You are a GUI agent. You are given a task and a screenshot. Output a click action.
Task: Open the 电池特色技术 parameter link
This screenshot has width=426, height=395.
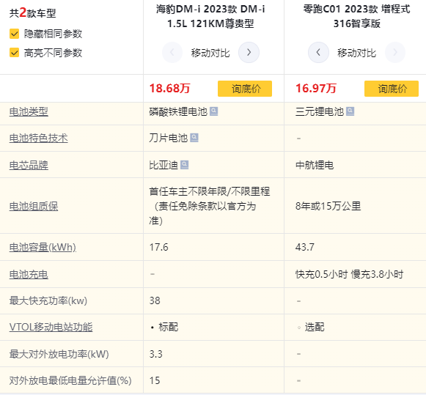pos(39,139)
